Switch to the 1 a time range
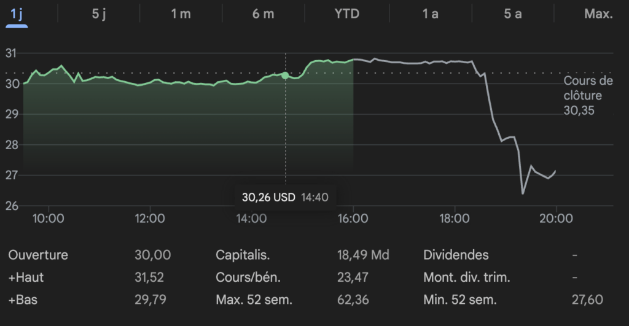 (430, 14)
